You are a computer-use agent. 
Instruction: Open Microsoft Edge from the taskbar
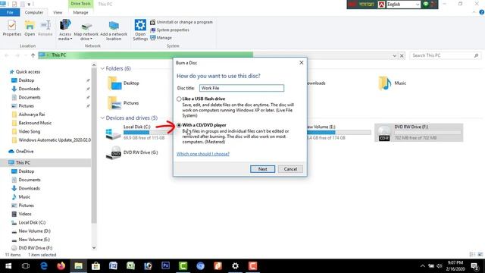44,266
